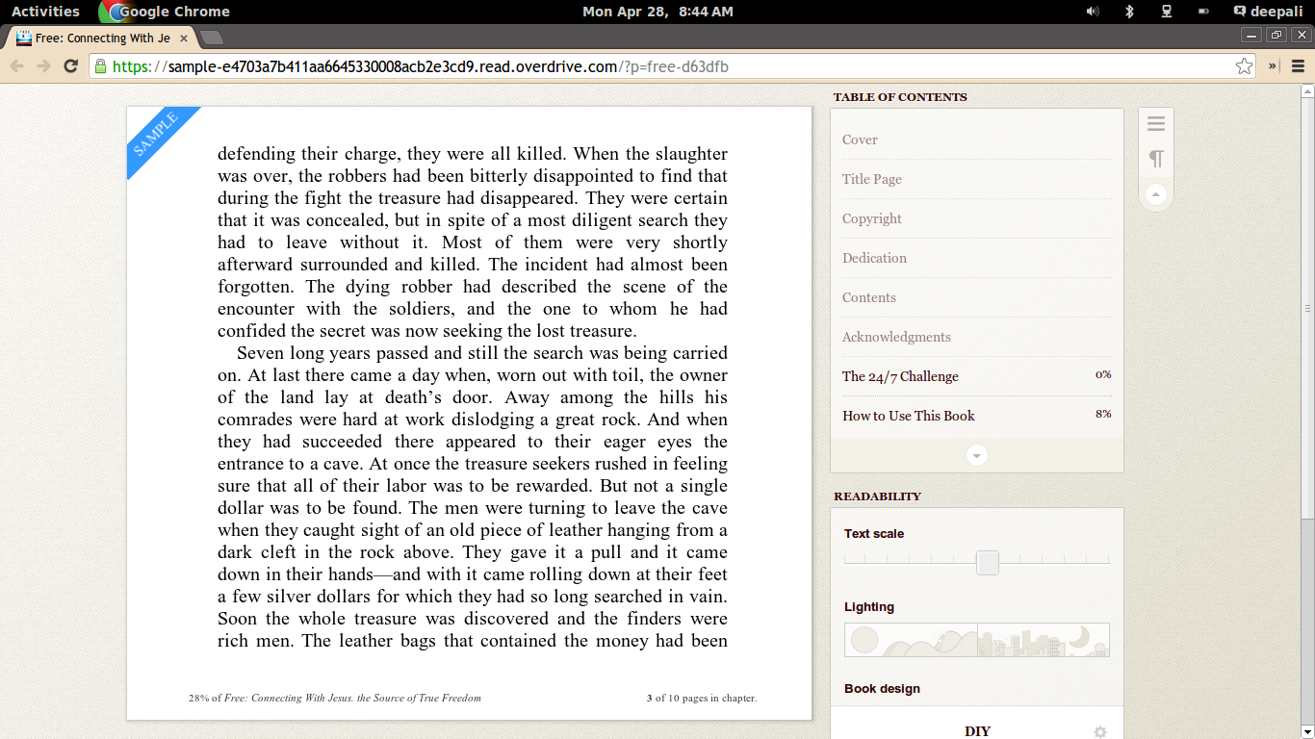Open the Activities overview
Image resolution: width=1315 pixels, height=739 pixels.
(45, 12)
